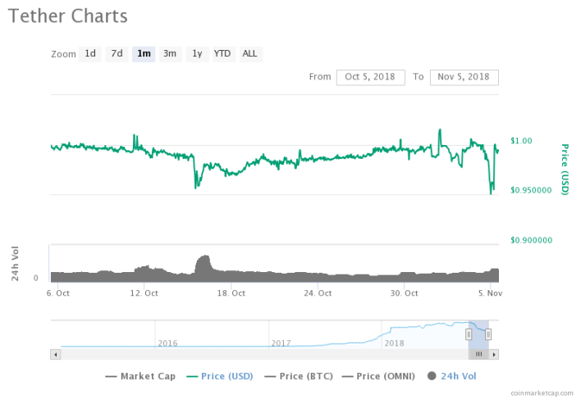Set chart zoom to 1d
This screenshot has width=581, height=399.
[90, 54]
